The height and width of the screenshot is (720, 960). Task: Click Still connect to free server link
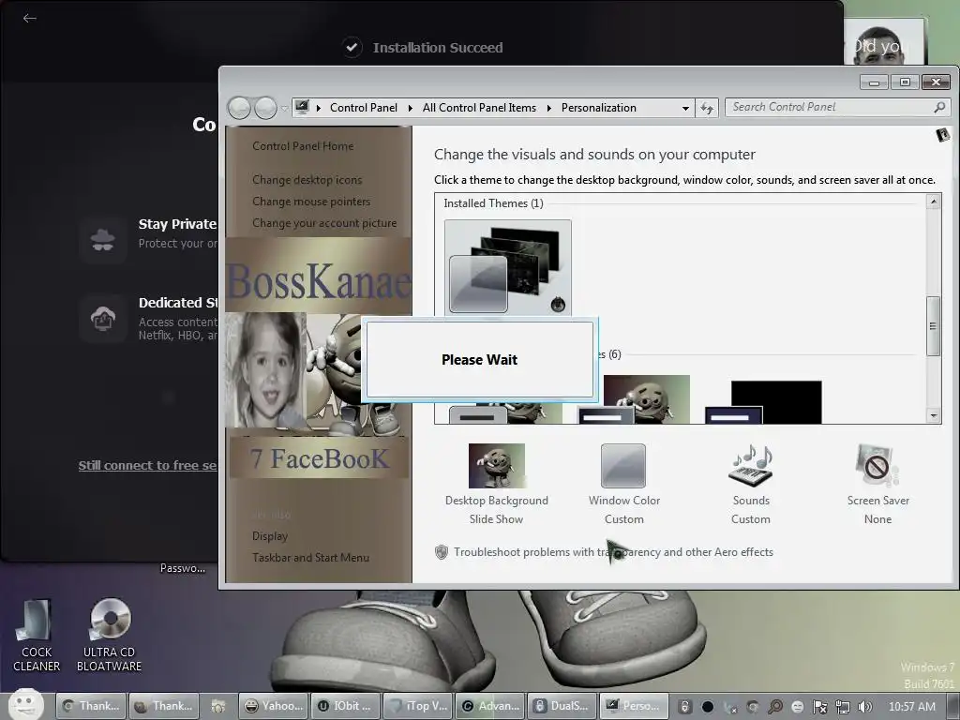click(147, 466)
